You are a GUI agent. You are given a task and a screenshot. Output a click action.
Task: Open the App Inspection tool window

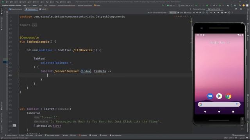click(x=116, y=135)
